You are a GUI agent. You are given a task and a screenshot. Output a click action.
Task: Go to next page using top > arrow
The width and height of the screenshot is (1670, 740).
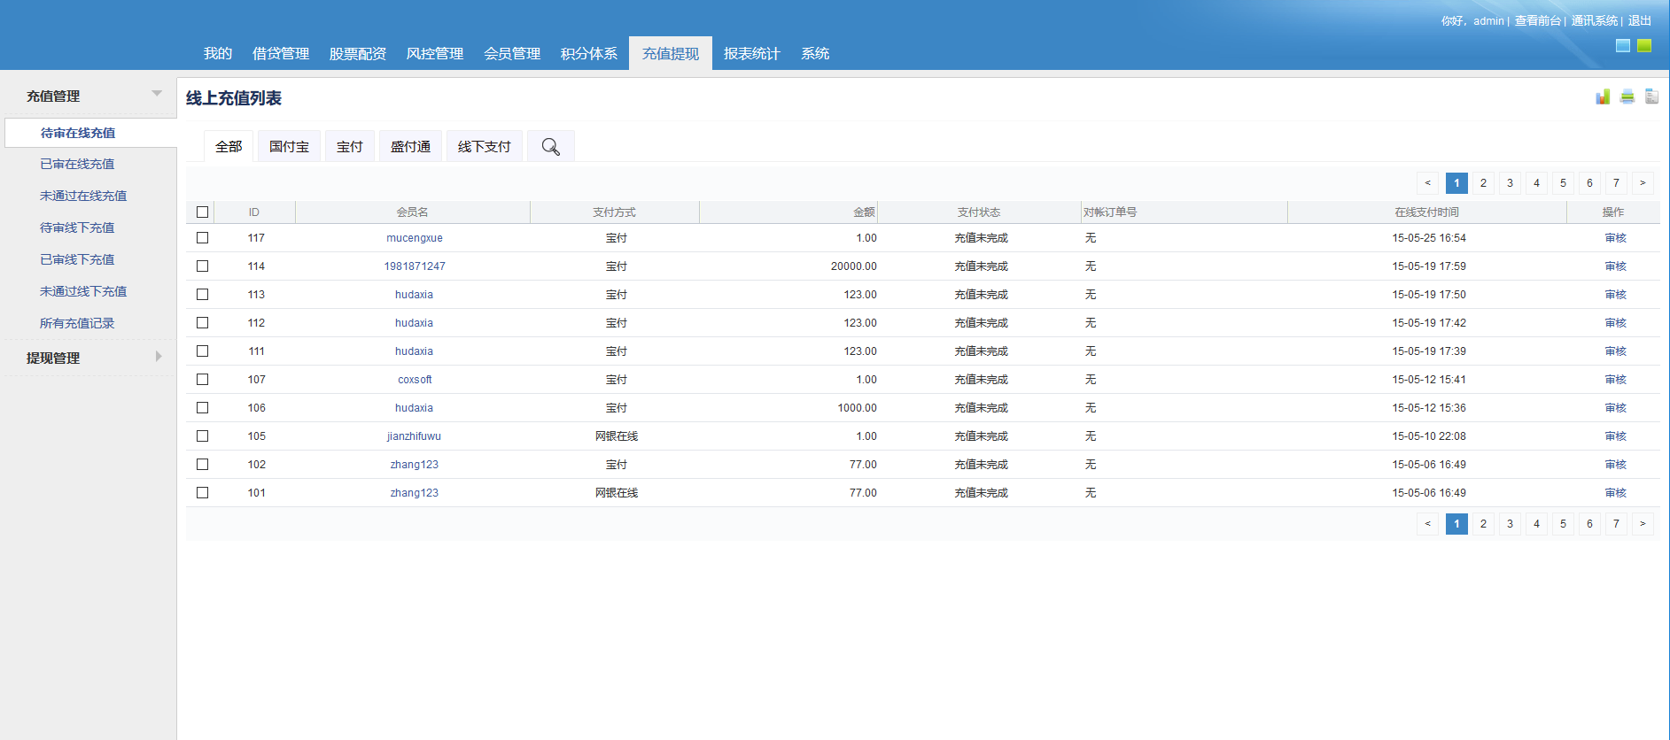coord(1643,183)
